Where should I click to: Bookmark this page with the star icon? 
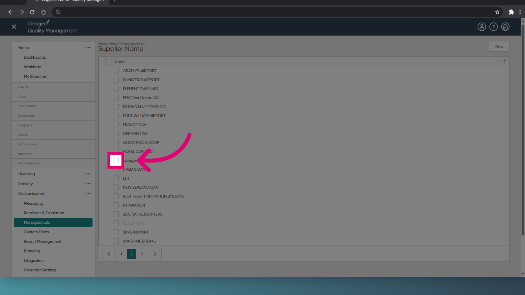coord(497,12)
